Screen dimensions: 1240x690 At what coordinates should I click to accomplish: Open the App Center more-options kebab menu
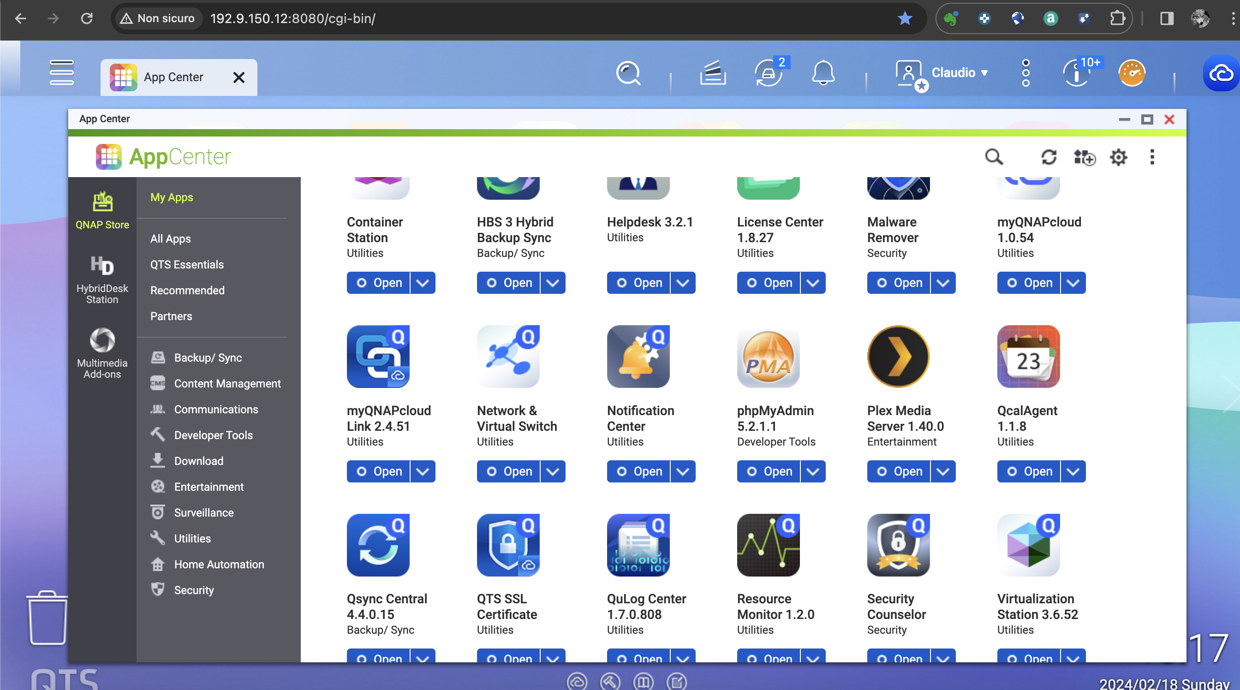(1152, 157)
